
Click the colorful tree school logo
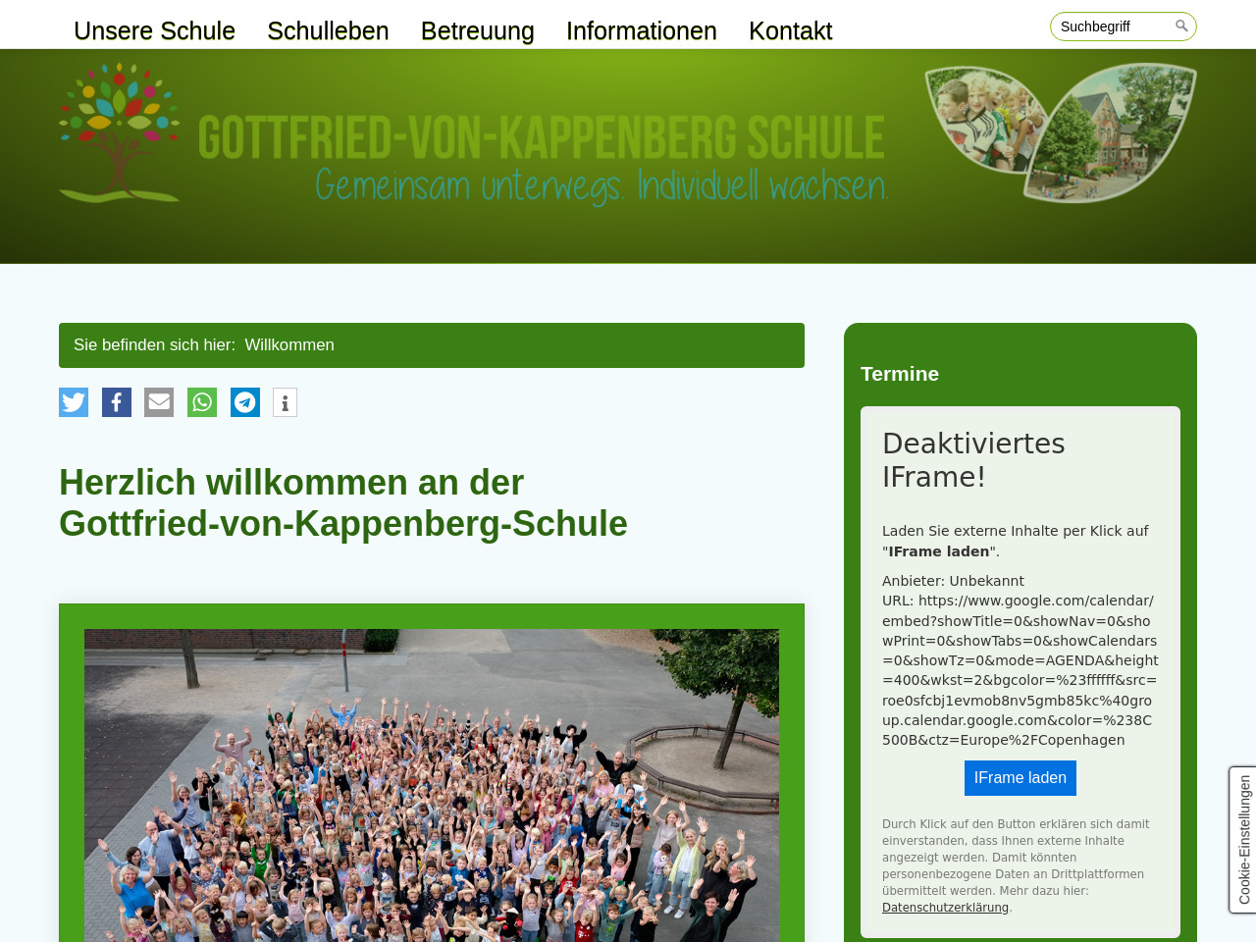tap(119, 132)
